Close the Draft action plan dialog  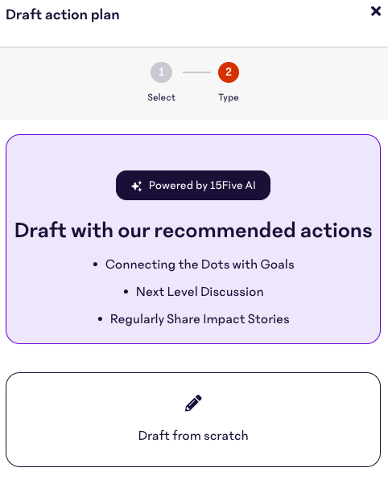click(376, 11)
